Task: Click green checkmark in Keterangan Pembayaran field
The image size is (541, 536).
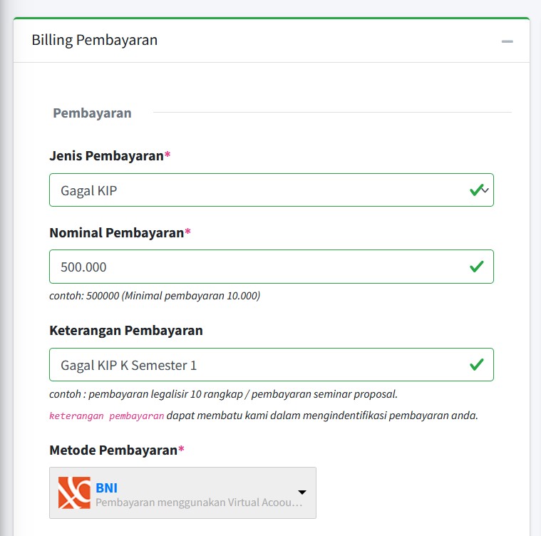Action: pyautogui.click(x=476, y=365)
